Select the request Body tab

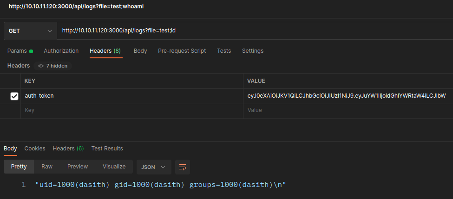coord(140,51)
